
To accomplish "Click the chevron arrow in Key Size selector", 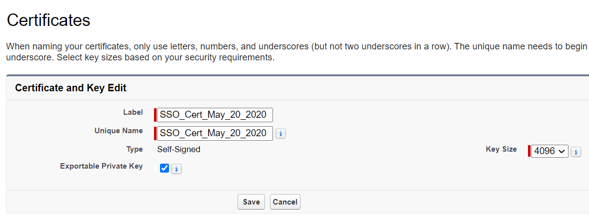I will (561, 151).
